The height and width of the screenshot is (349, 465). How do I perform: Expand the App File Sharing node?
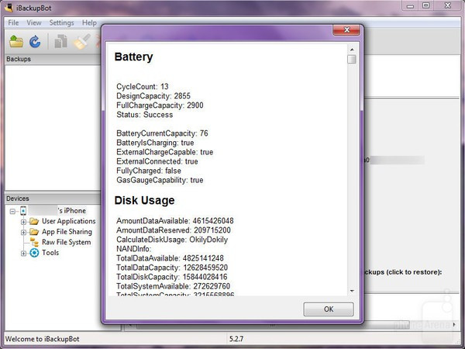tap(24, 232)
